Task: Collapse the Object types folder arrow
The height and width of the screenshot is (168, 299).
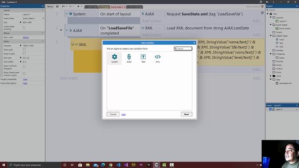Action: (x=271, y=35)
